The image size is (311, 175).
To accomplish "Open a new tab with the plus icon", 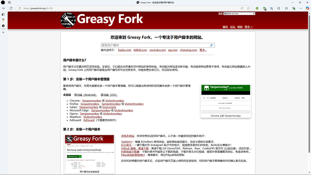I will pos(3,32).
